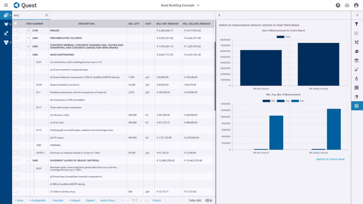The height and width of the screenshot is (204, 363).
Task: Expand the 2200 PREFABRICATED CULVERTS section
Action: pyautogui.click(x=28, y=38)
